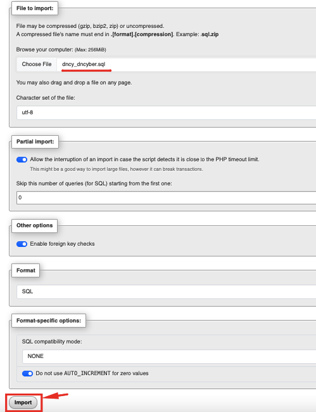Toggle Enable foreign key checks switch
This screenshot has height=412, width=316.
click(22, 244)
